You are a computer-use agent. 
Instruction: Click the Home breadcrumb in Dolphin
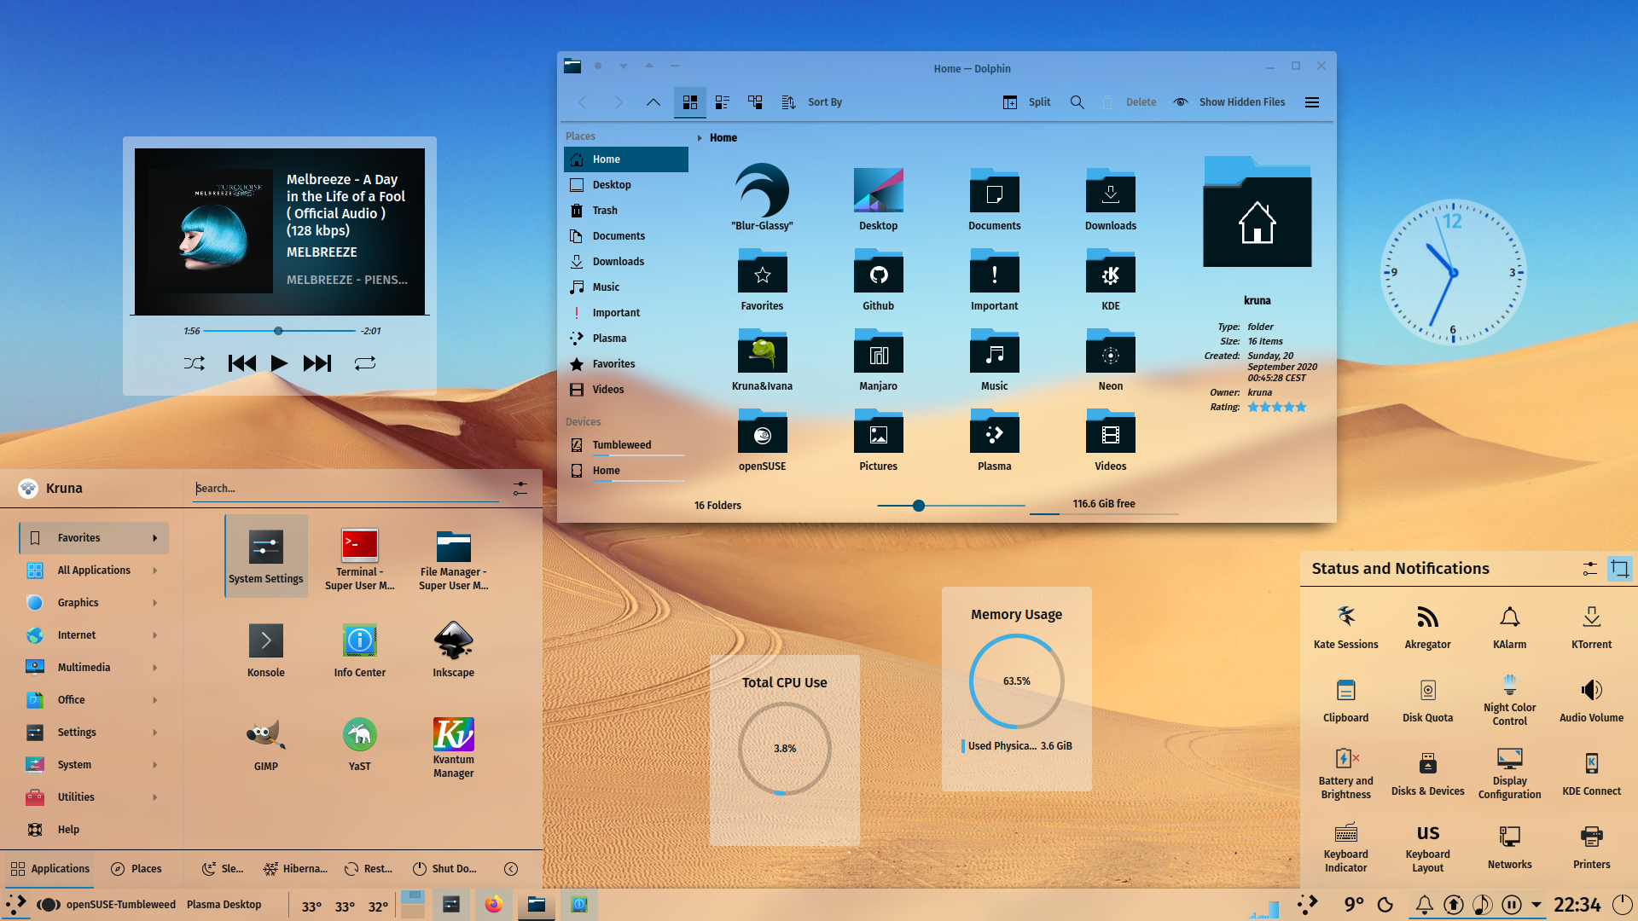[x=723, y=138]
